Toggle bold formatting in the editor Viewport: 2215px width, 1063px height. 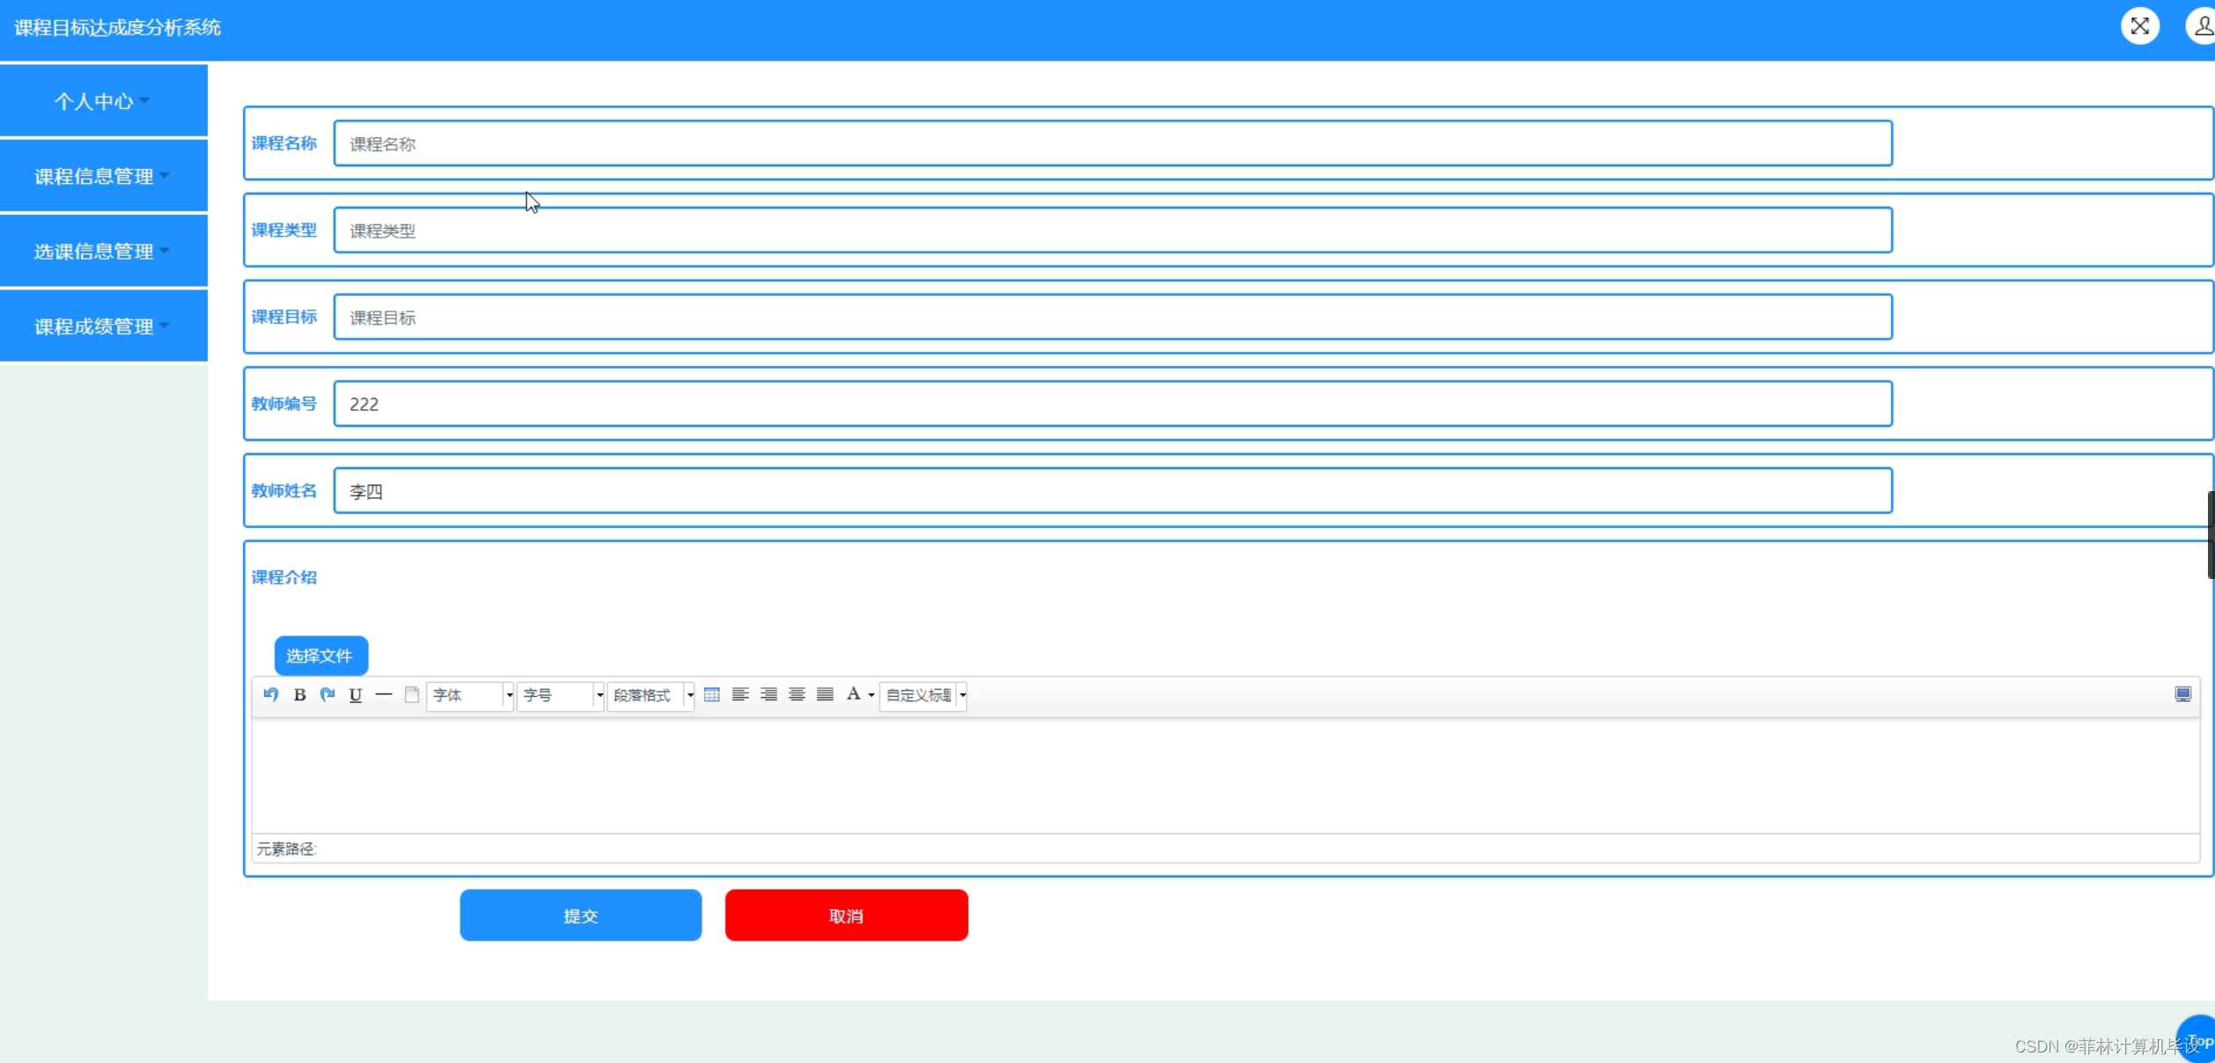click(299, 694)
